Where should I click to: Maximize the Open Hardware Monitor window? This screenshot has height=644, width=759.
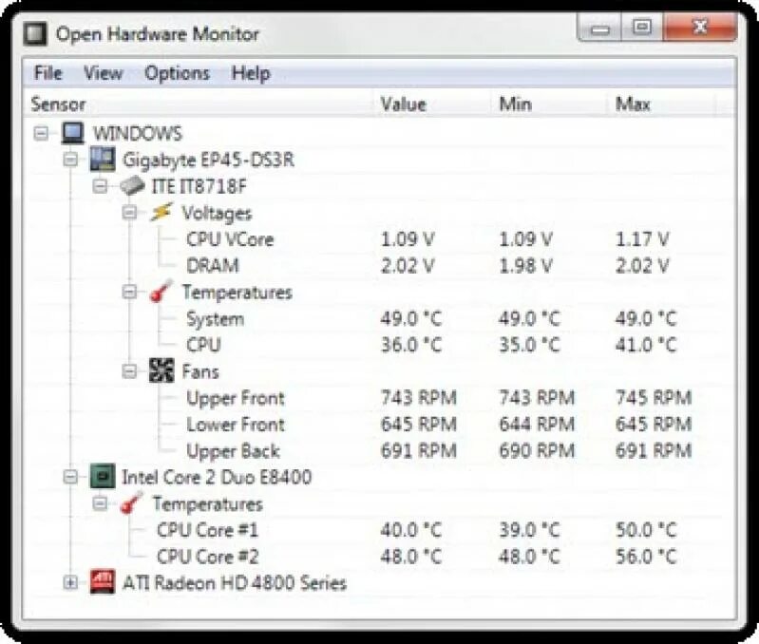[642, 28]
